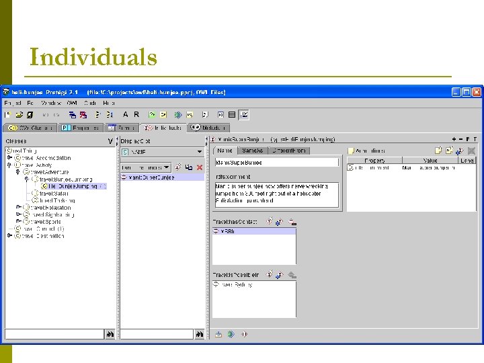484x363 pixels.
Task: Click the Property column header
Action: [x=374, y=160]
